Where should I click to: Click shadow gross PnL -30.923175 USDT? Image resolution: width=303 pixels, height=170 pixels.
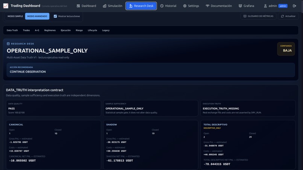tap(116, 142)
